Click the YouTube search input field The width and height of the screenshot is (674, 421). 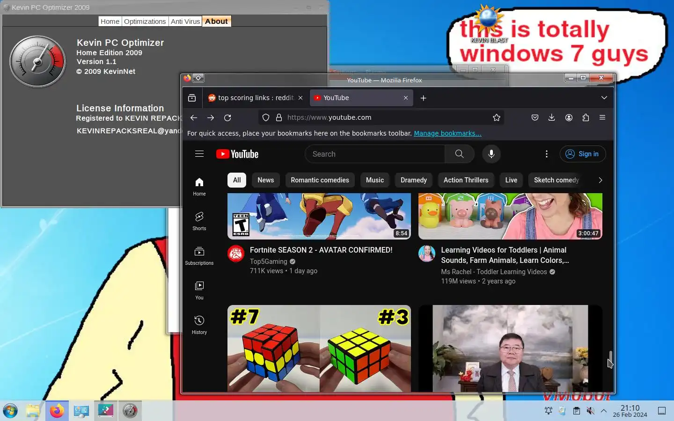click(x=374, y=154)
